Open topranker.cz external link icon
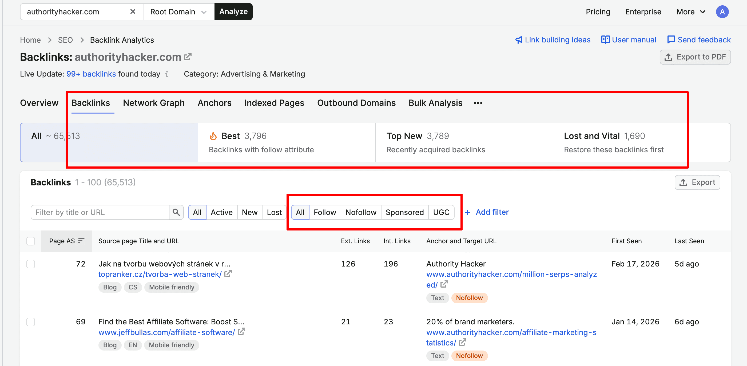This screenshot has height=366, width=747. click(x=228, y=273)
